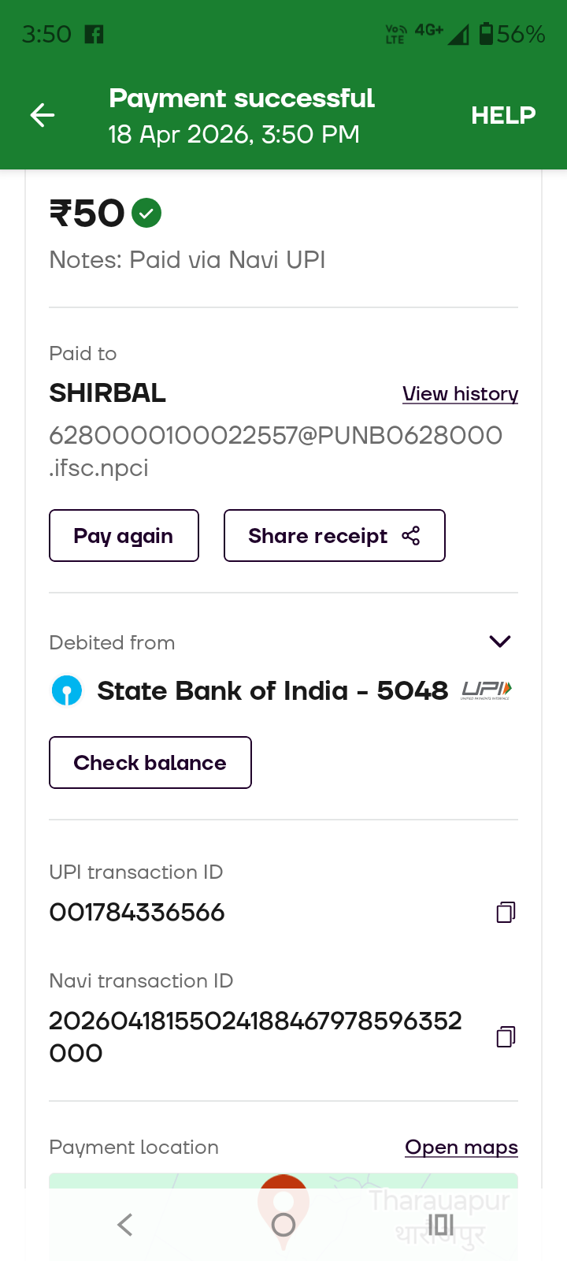Open the View history link
The image size is (567, 1261).
(460, 393)
